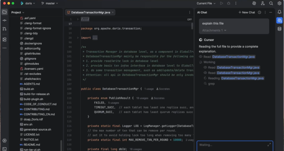Open run configuration more actions menu
284x151 pixels.
click(236, 3)
